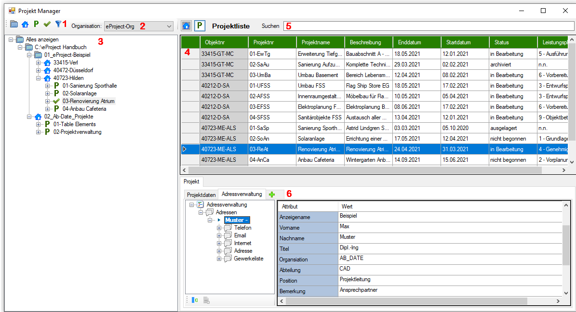Screen dimensions: 576x312
Task: Click folder icon of 01_eProject-Beispiel
Action: [x=38, y=55]
